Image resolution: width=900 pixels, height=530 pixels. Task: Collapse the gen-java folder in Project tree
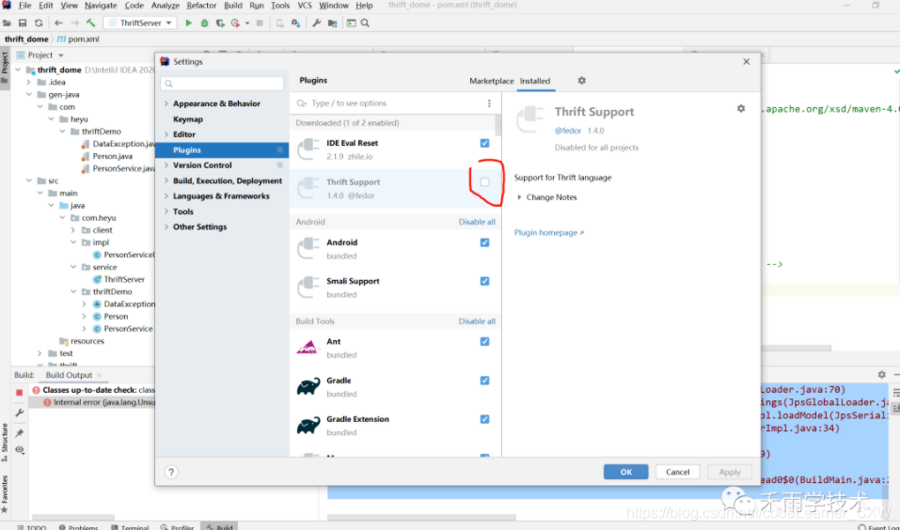[29, 95]
